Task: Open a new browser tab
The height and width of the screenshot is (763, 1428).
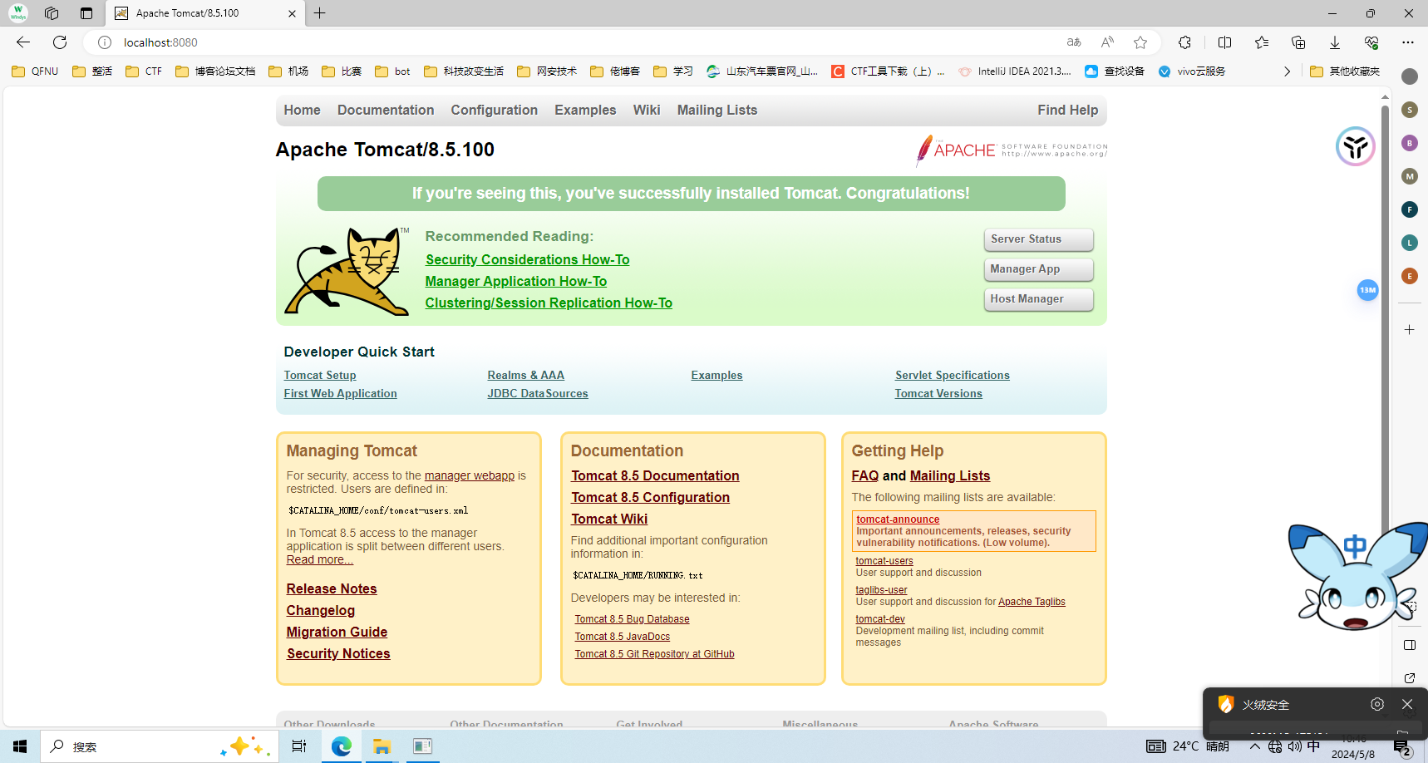Action: point(320,13)
